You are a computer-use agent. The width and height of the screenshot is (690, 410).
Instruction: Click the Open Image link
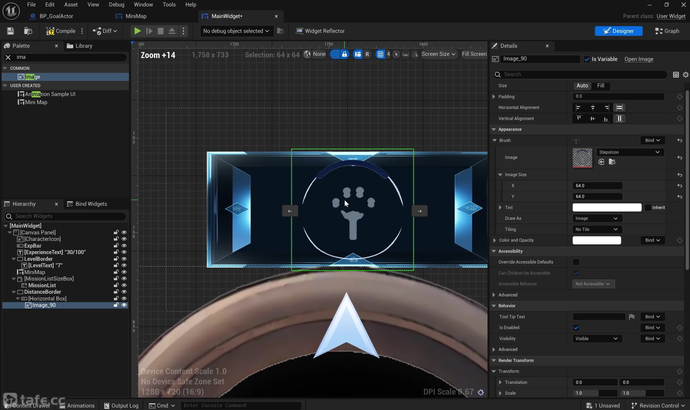pyautogui.click(x=639, y=59)
